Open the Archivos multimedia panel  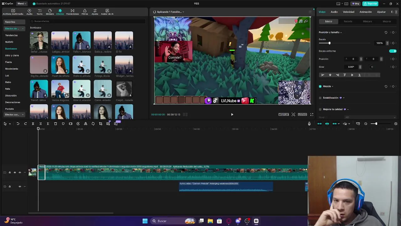point(13,12)
